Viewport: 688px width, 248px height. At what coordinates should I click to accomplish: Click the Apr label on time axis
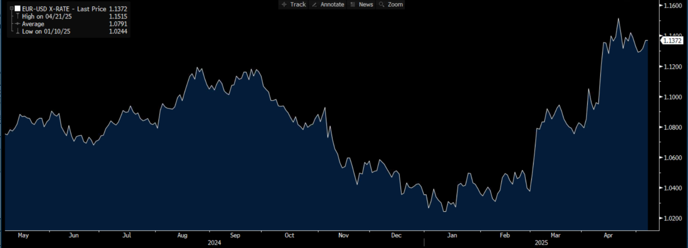click(609, 235)
